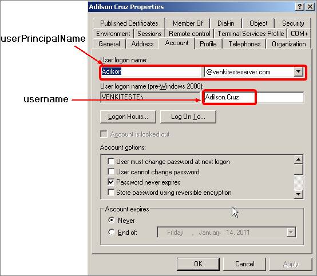Click the Log On To button

point(188,117)
